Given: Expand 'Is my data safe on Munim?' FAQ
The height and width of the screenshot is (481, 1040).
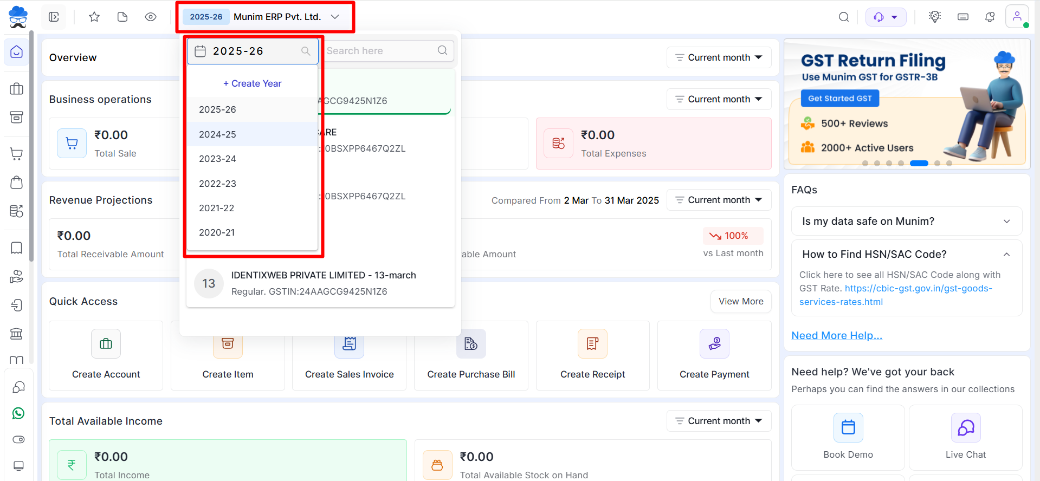Looking at the screenshot, I should pyautogui.click(x=907, y=221).
